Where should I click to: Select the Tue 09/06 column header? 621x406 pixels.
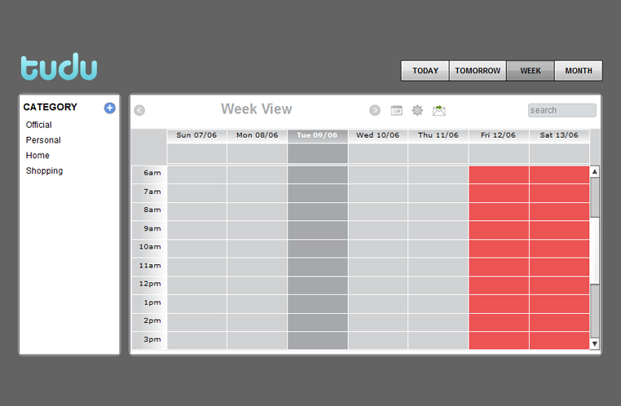(318, 135)
